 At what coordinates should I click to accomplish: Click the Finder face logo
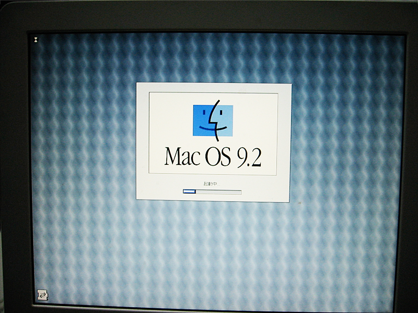click(x=213, y=121)
